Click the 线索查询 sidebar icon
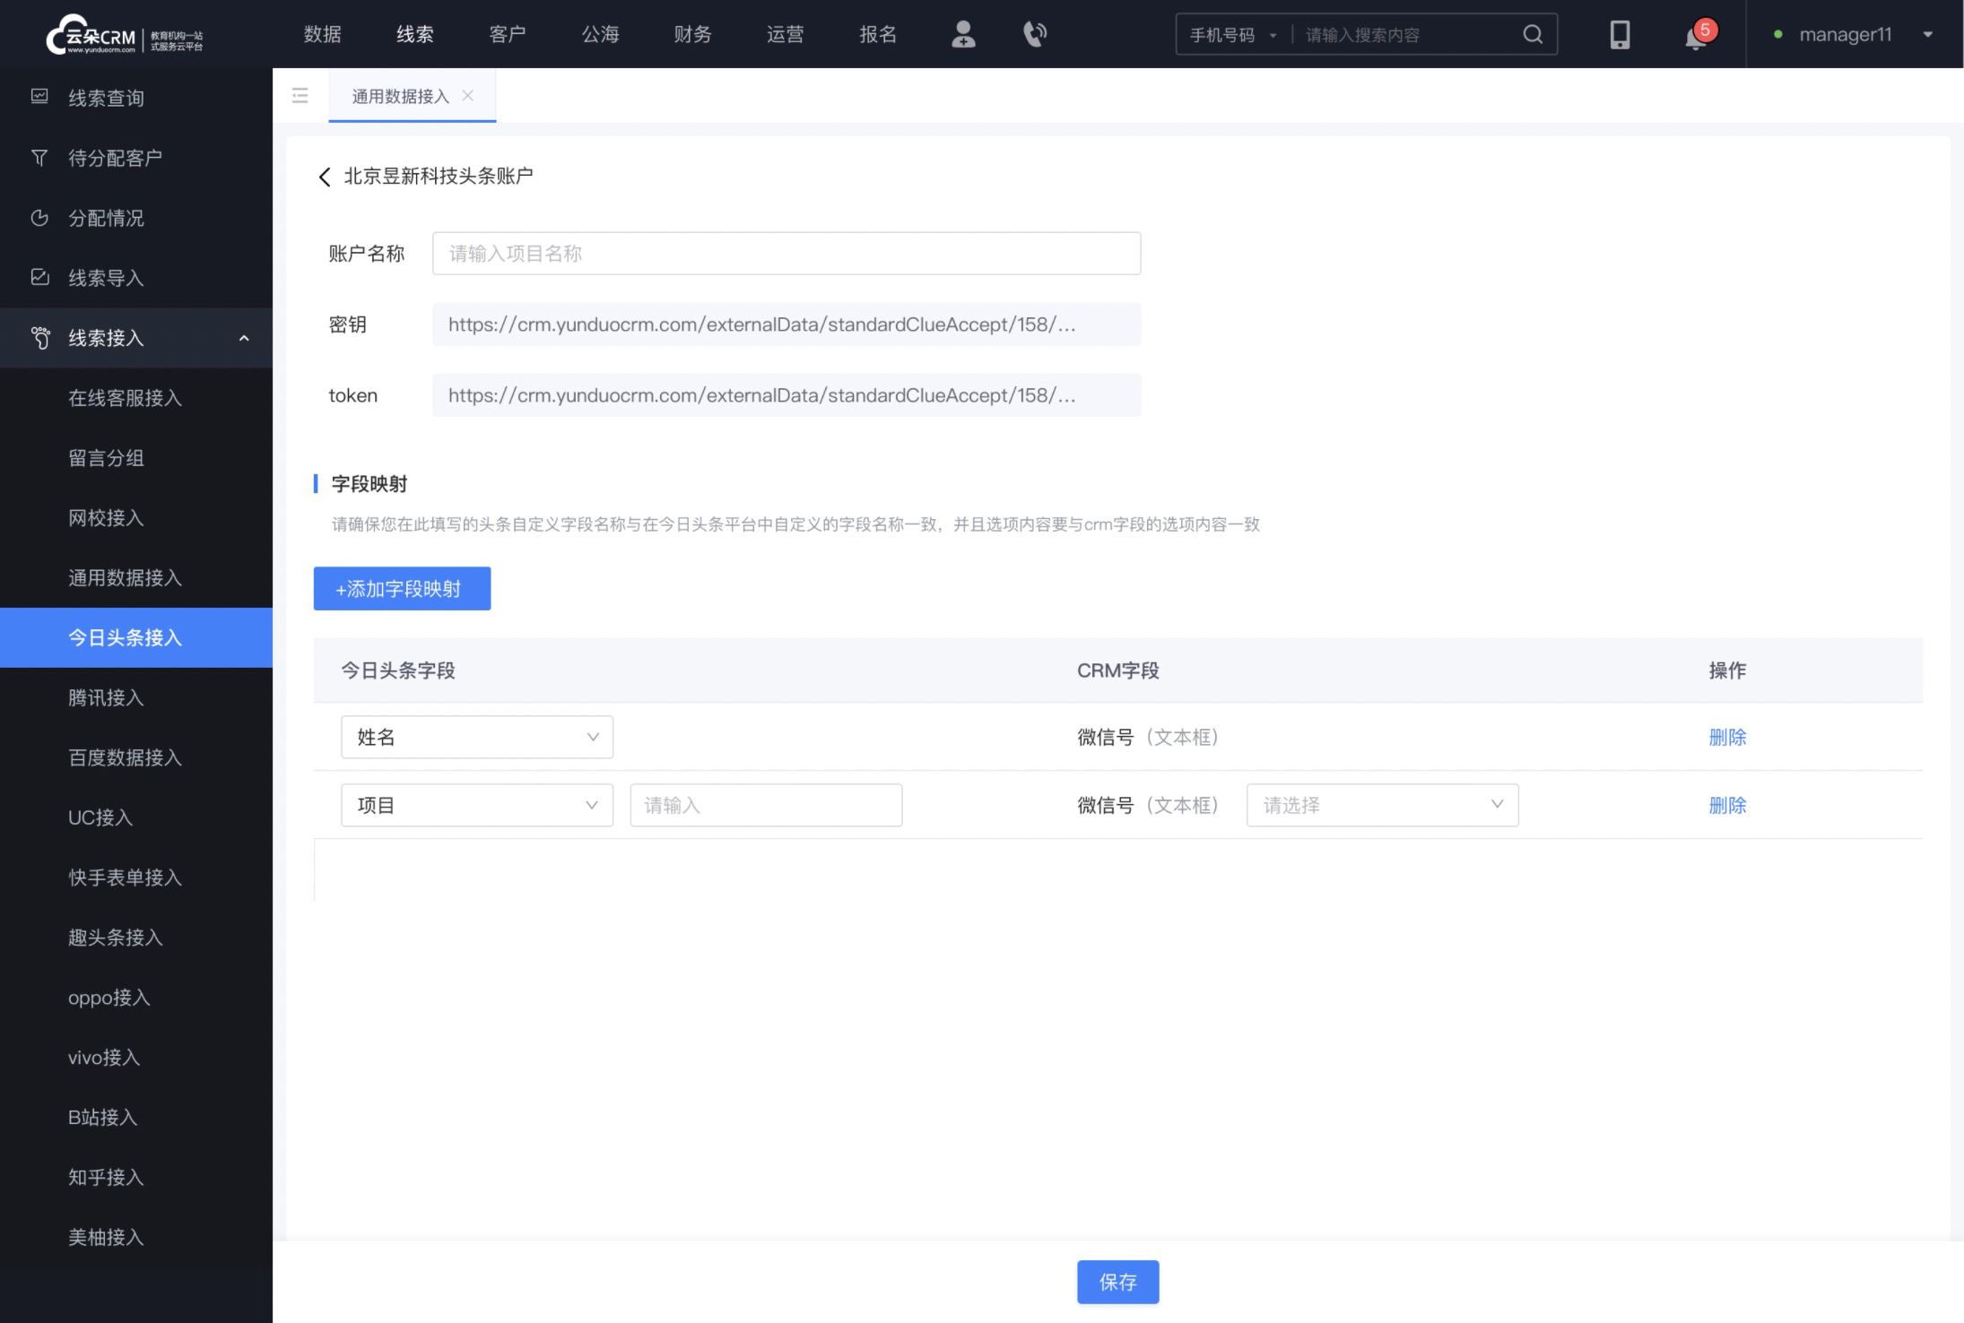The image size is (1964, 1323). coord(39,98)
